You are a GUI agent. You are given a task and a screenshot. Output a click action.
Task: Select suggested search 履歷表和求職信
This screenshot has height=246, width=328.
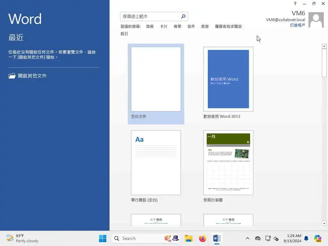click(228, 26)
